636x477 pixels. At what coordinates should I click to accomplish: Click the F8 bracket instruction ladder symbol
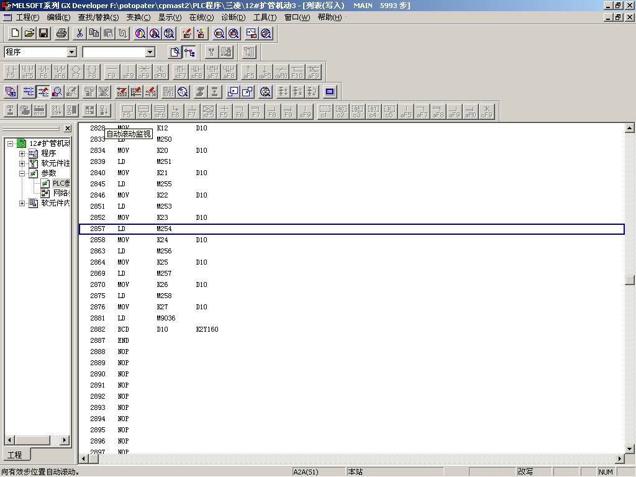pos(92,72)
